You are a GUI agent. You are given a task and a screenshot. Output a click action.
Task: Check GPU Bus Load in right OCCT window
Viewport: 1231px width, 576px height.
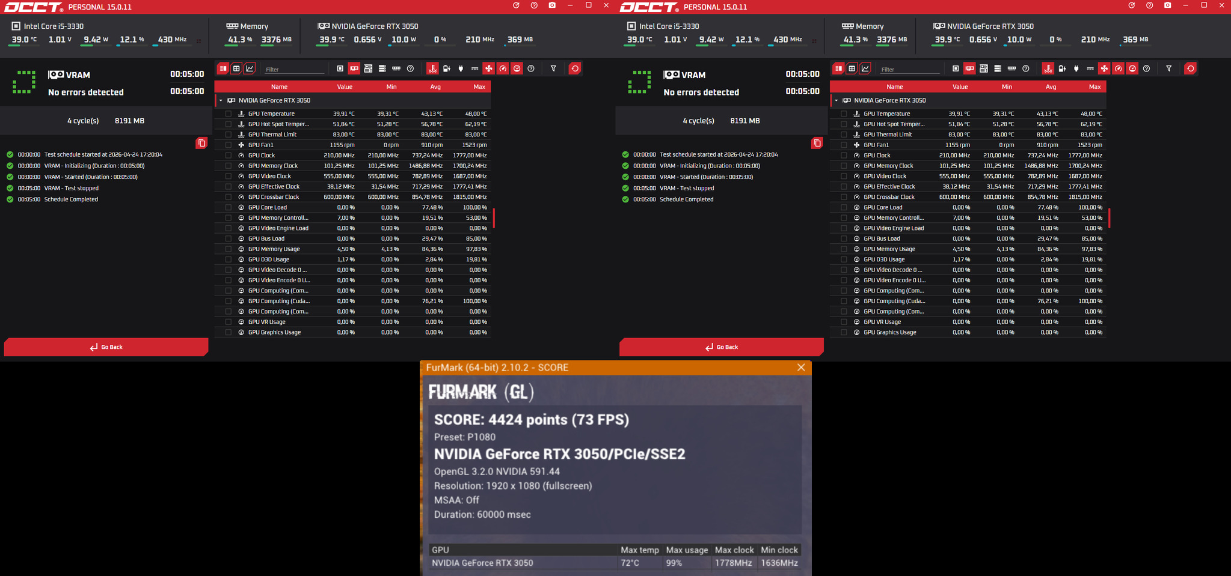pos(844,238)
